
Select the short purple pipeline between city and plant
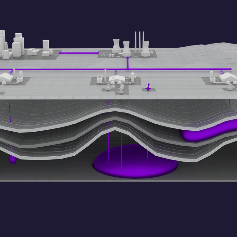point(78,53)
